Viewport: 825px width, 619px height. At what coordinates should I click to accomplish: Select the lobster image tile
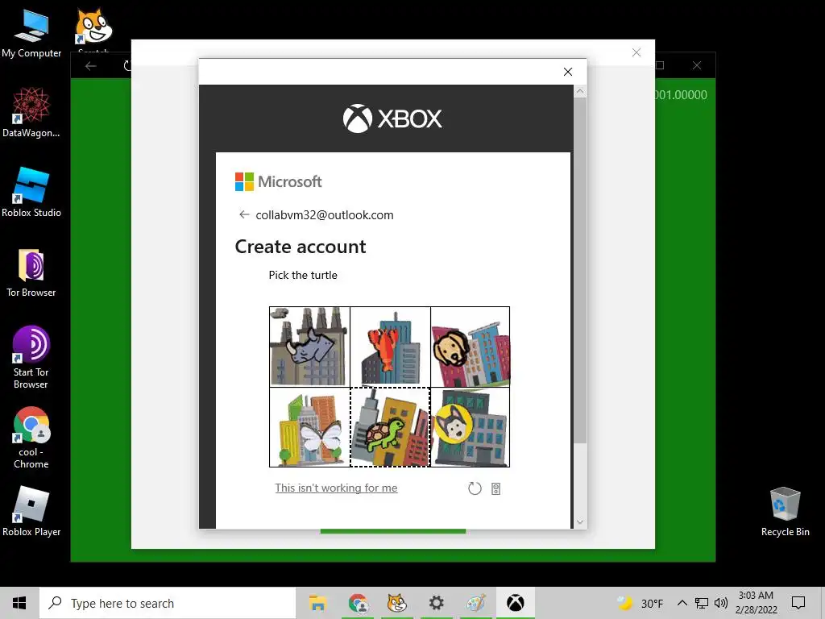390,347
